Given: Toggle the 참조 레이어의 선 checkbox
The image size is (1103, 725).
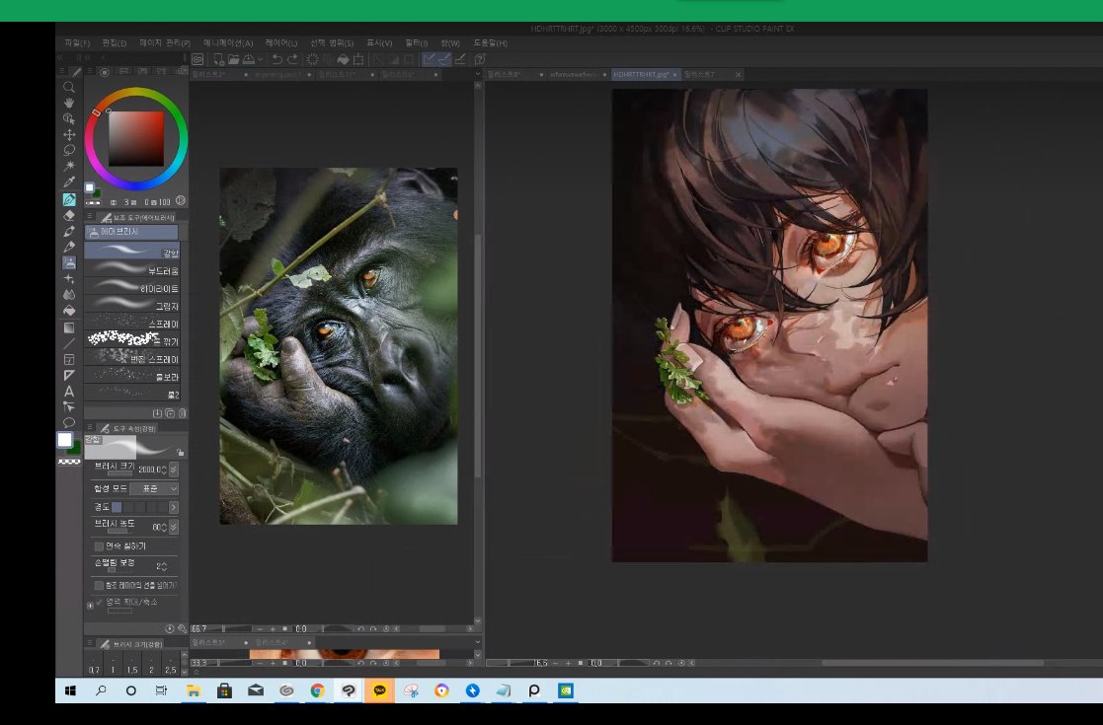Looking at the screenshot, I should (99, 585).
